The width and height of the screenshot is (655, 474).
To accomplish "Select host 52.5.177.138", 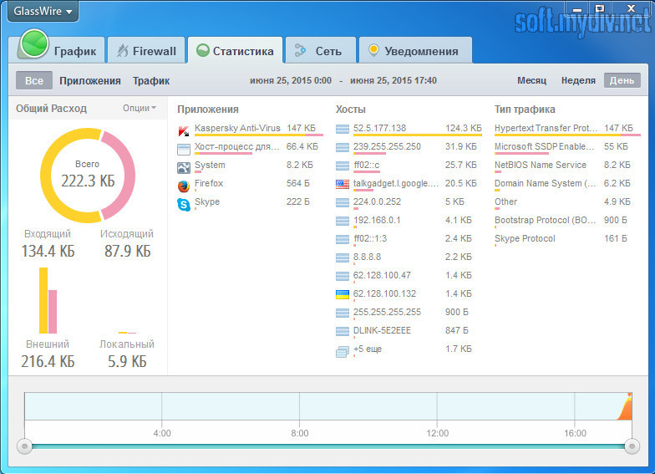I will (x=409, y=130).
